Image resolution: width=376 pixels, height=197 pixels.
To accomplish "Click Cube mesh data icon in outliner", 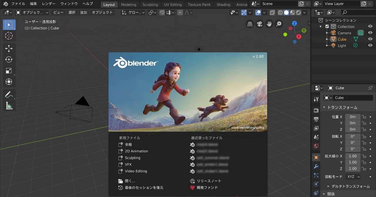I will pos(356,39).
